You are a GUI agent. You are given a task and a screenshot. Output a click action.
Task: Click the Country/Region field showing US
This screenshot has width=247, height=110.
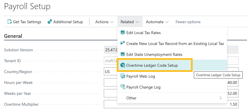click(171, 72)
